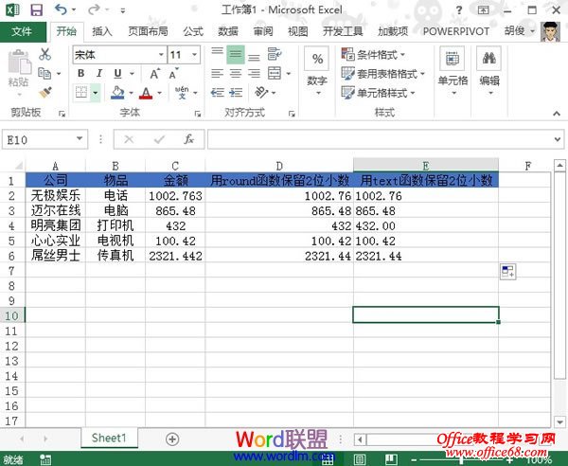Toggle Bold formatting

pyautogui.click(x=81, y=73)
